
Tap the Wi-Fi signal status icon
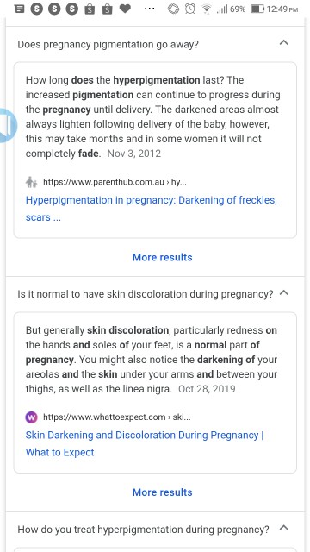pyautogui.click(x=207, y=9)
